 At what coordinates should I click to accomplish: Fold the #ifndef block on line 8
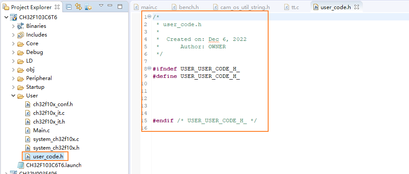tap(149, 68)
